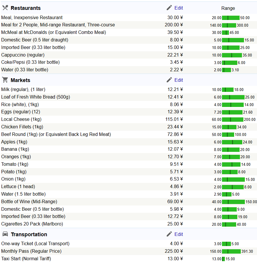257x262 pixels.
Task: Click 'Imported Beer (0.33 liter bottle)' under Markets
Action: click(33, 216)
